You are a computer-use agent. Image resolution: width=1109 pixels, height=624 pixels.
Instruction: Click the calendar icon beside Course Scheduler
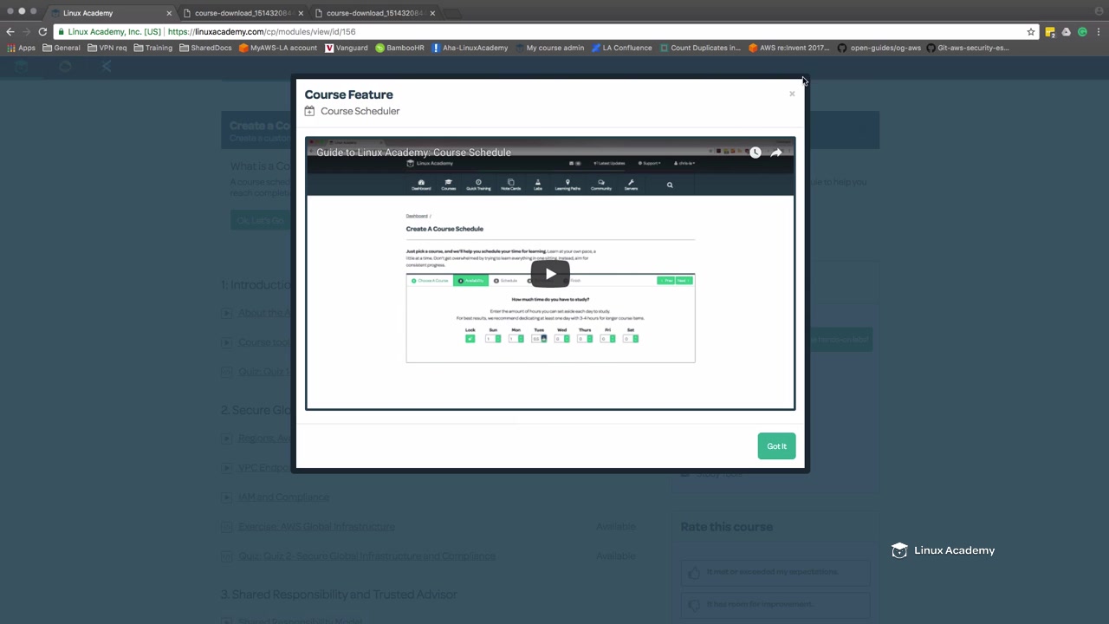point(309,111)
